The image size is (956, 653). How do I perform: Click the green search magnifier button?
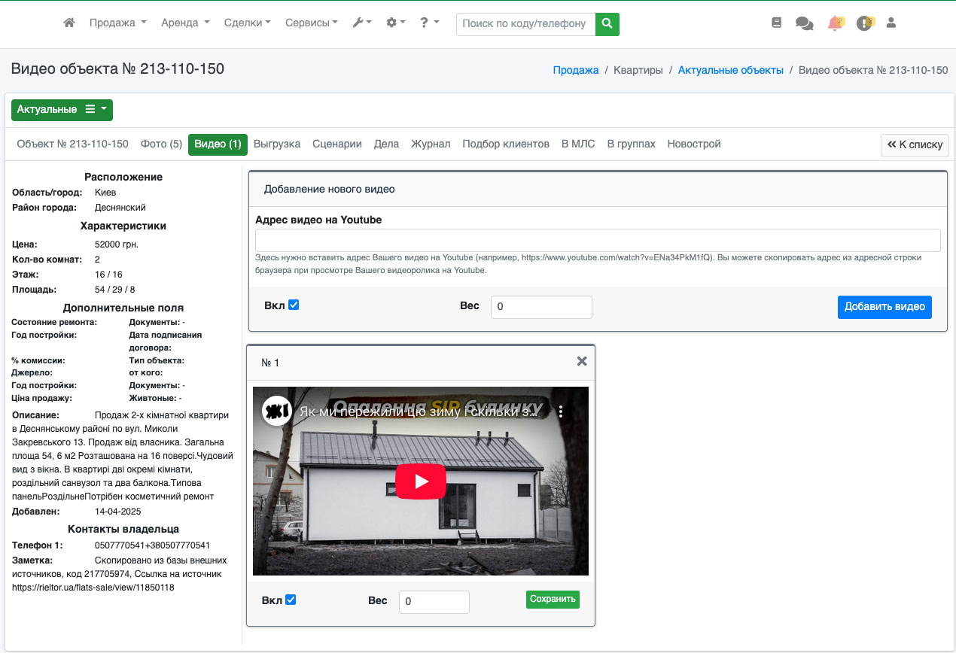click(x=607, y=23)
